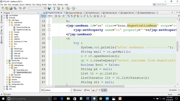Screen dimensions: 180x101
Task: Open the Profile Project dropdown arrow
Action: 76,8
